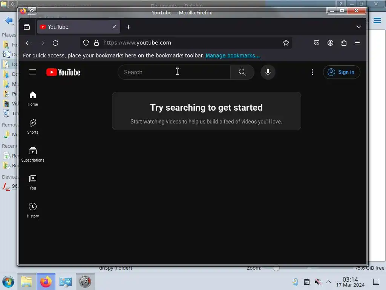Open the start menu launcher
This screenshot has width=386, height=290.
click(x=8, y=282)
